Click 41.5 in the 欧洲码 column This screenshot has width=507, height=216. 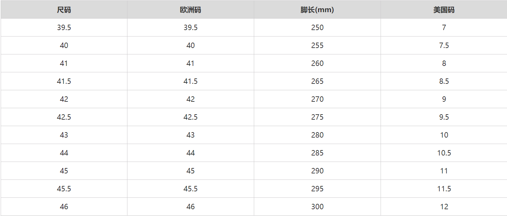click(190, 81)
